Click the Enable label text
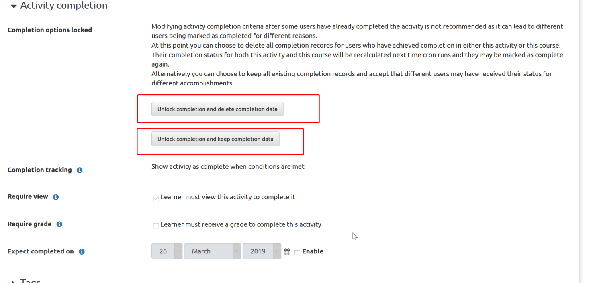 [313, 251]
